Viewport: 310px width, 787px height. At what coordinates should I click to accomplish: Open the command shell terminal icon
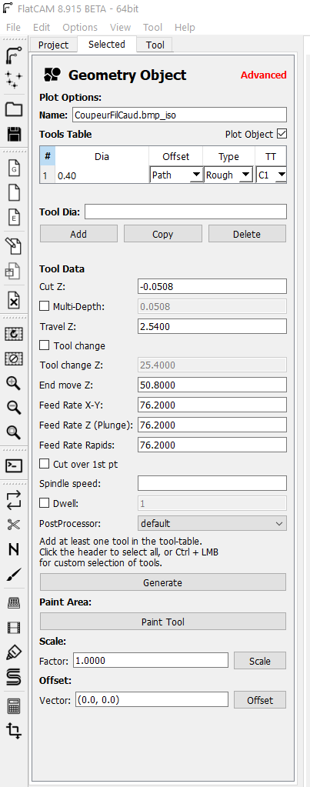pyautogui.click(x=14, y=466)
